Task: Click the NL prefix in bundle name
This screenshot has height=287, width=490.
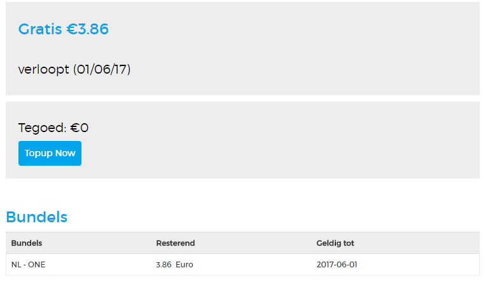Action: click(16, 265)
